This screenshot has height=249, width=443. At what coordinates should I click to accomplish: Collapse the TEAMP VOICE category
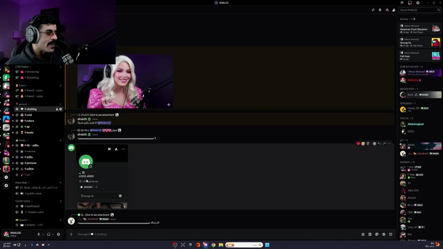pyautogui.click(x=24, y=201)
